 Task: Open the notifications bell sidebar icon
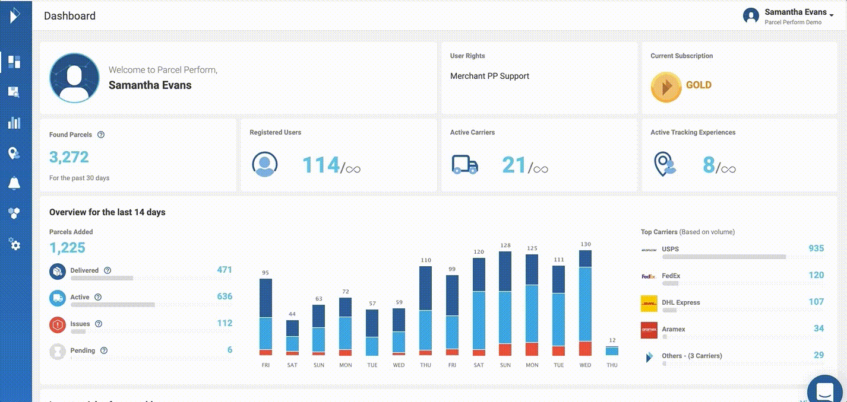(x=14, y=184)
